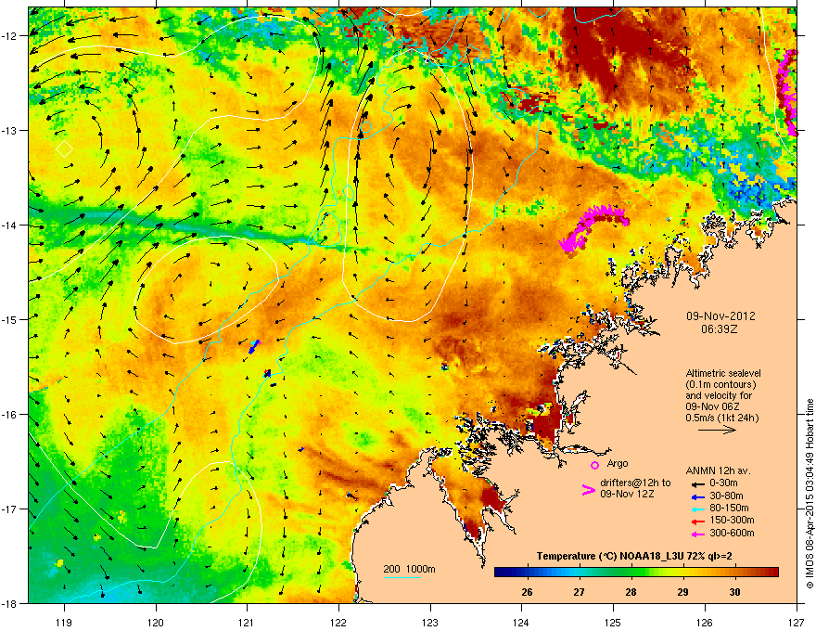Viewport: 816px width, 631px height.
Task: Click the dark blue end of temperature colorbar
Action: (499, 573)
